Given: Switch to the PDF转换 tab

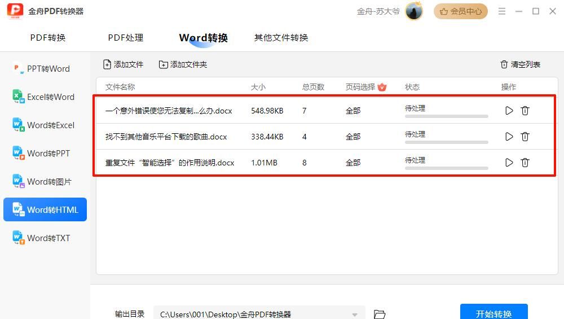Looking at the screenshot, I should (x=48, y=38).
